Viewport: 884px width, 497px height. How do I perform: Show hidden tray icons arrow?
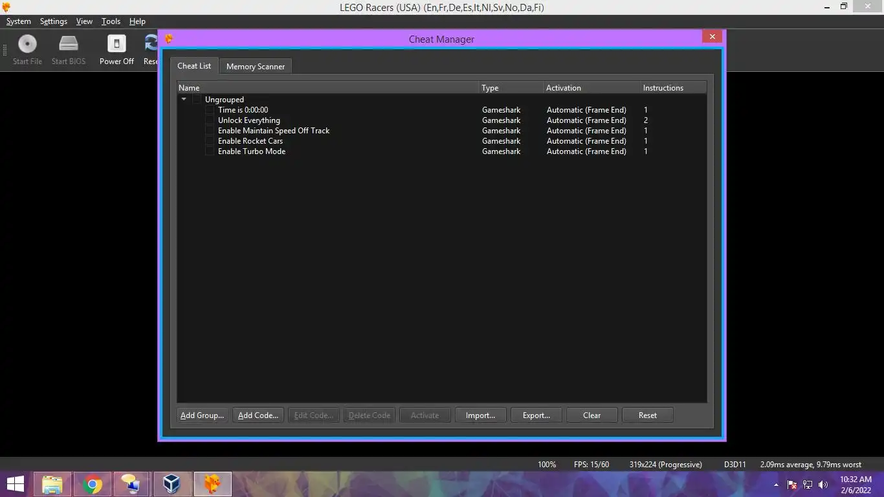pos(776,484)
